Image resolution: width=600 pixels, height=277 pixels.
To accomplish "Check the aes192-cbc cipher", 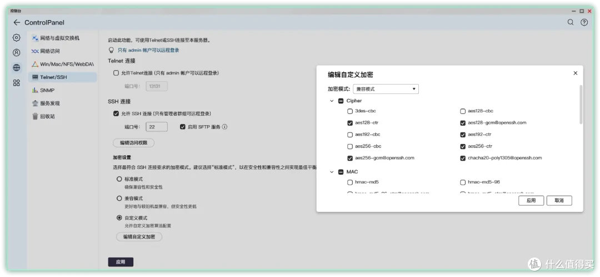I will [x=350, y=135].
